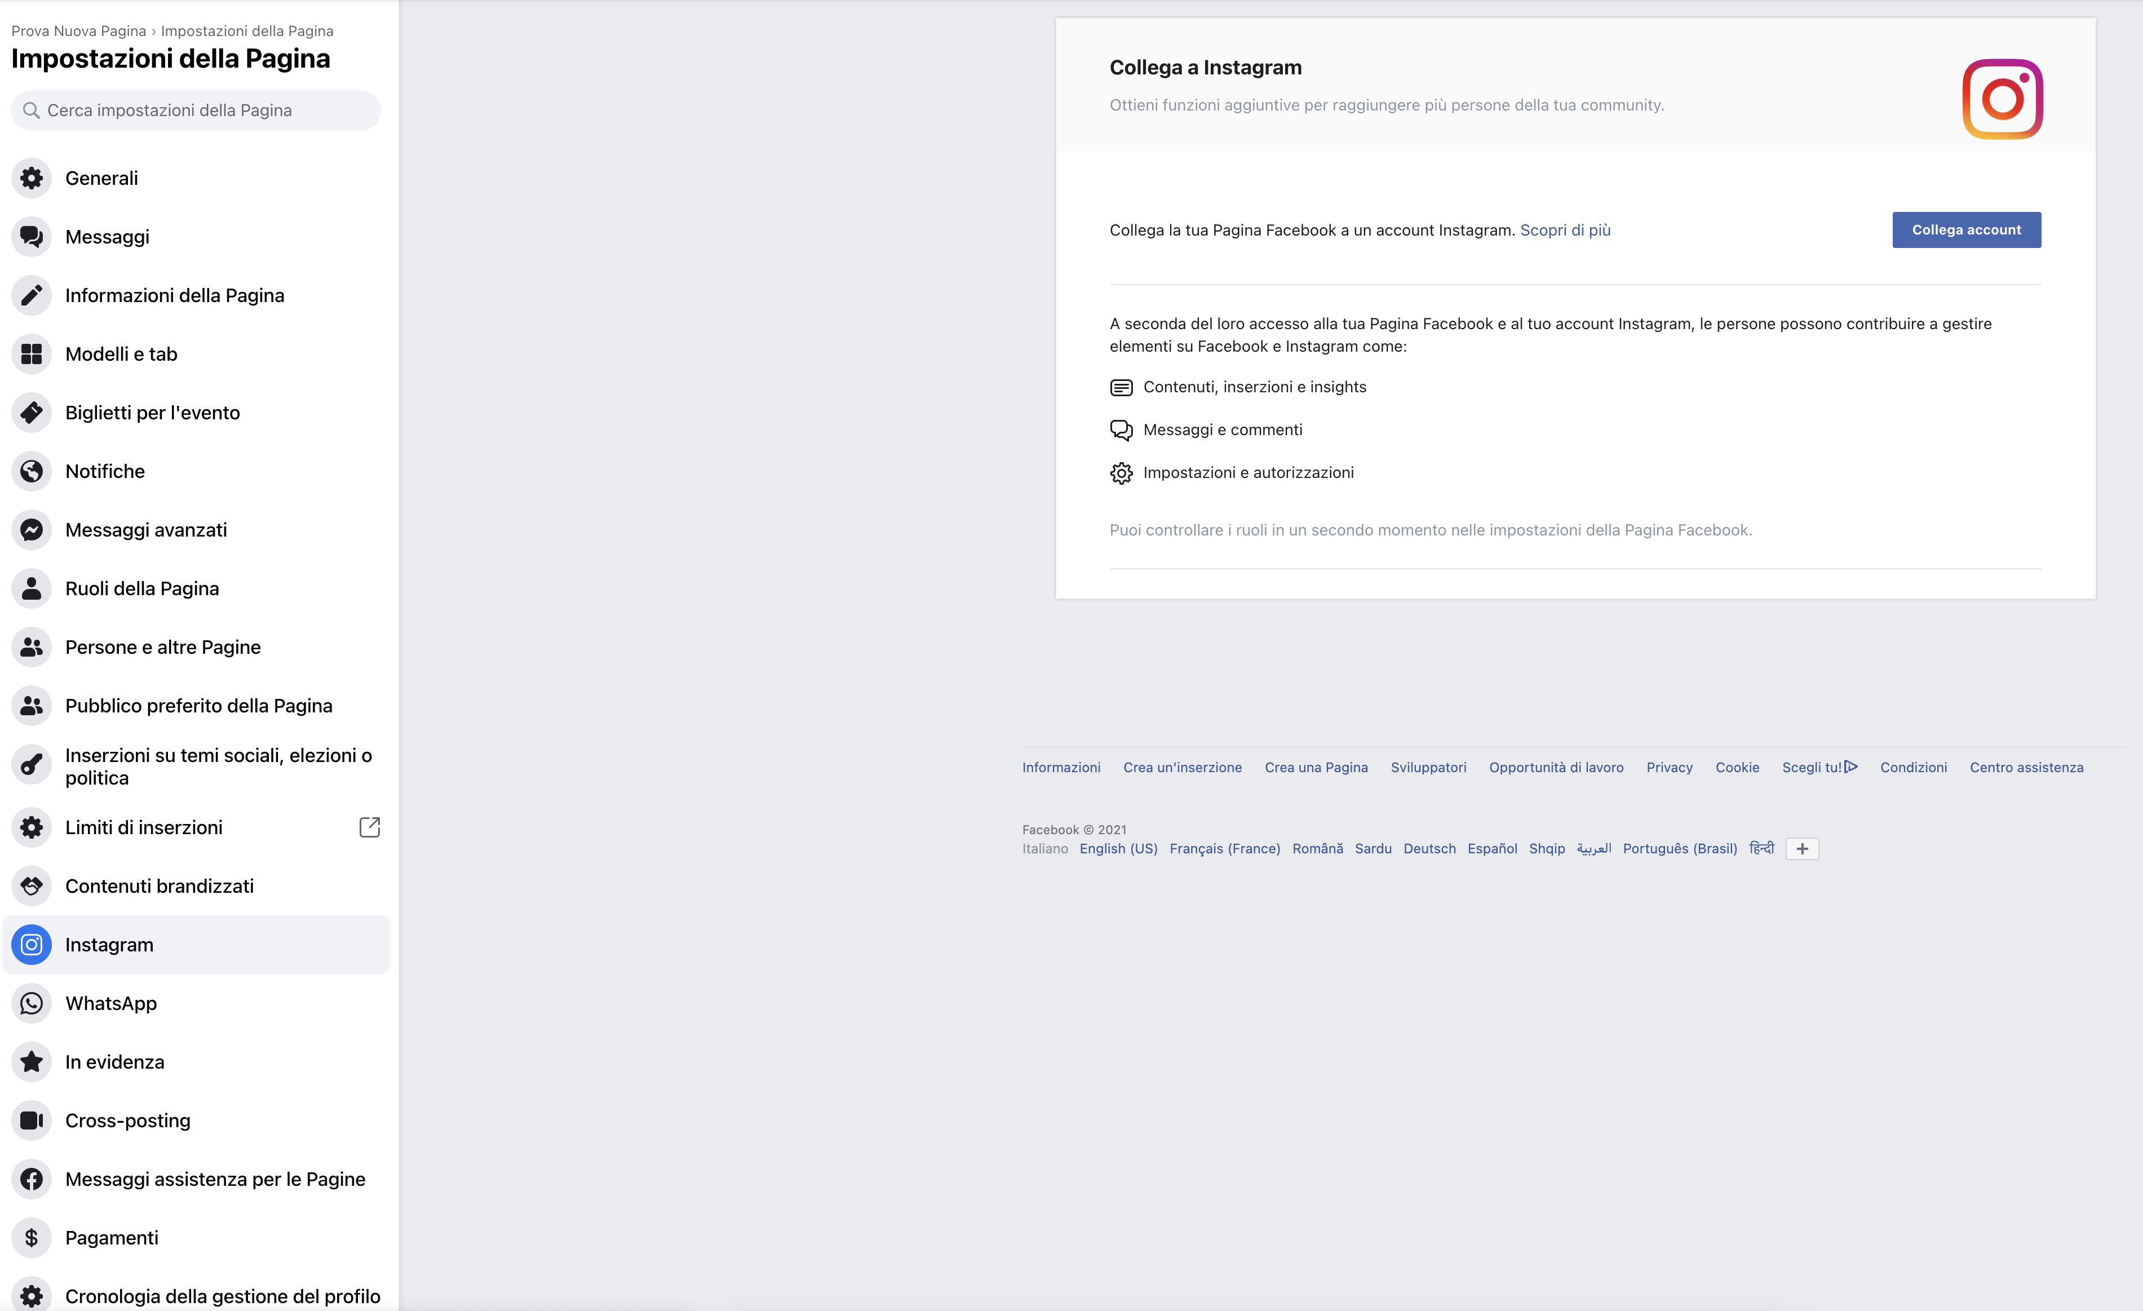Click the Pagamenti dollar icon
2143x1311 pixels.
click(32, 1237)
